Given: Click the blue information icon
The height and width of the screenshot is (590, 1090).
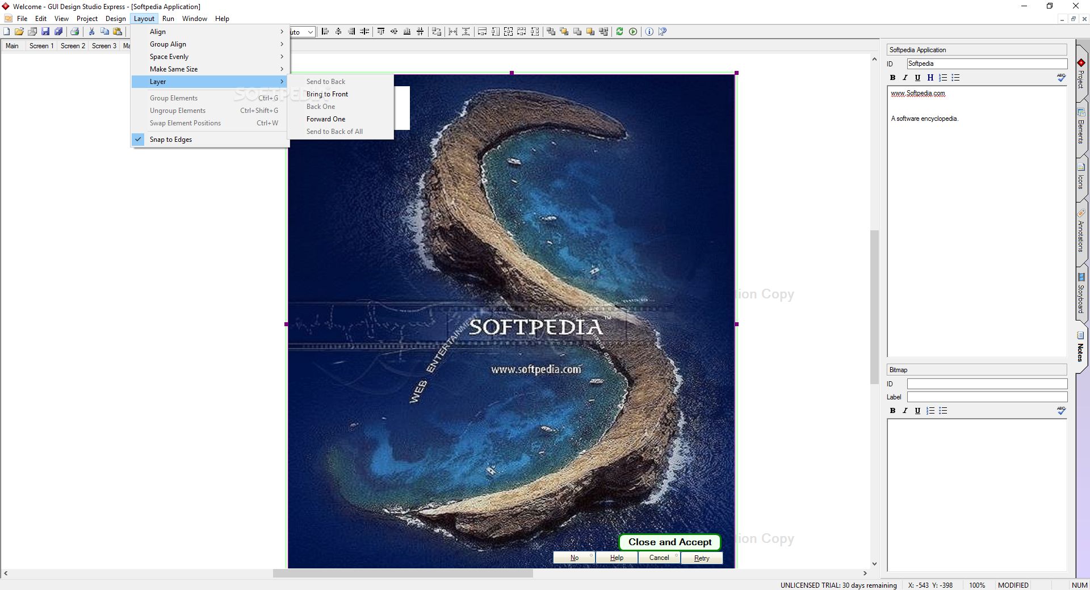Looking at the screenshot, I should pos(649,32).
